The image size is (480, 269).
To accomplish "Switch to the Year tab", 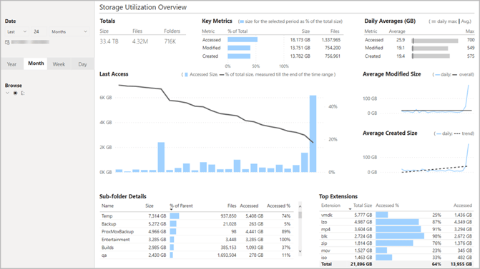I will (x=12, y=64).
